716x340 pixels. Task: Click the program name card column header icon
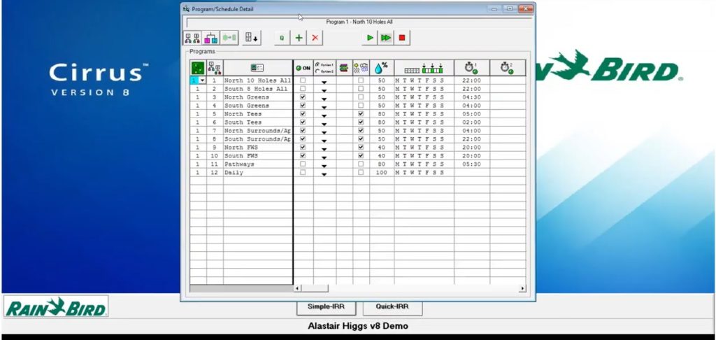(x=257, y=68)
